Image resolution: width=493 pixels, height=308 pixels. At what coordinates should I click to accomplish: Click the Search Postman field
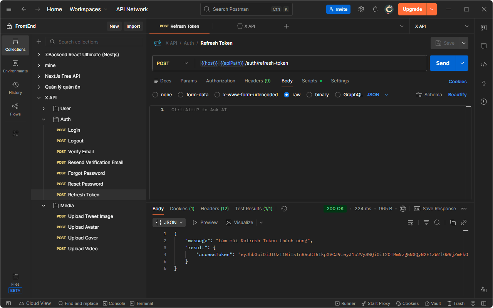[x=246, y=9]
